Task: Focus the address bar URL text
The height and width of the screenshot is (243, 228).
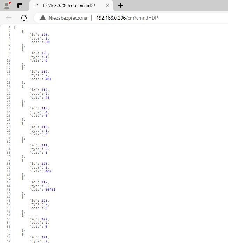Action: [127, 18]
